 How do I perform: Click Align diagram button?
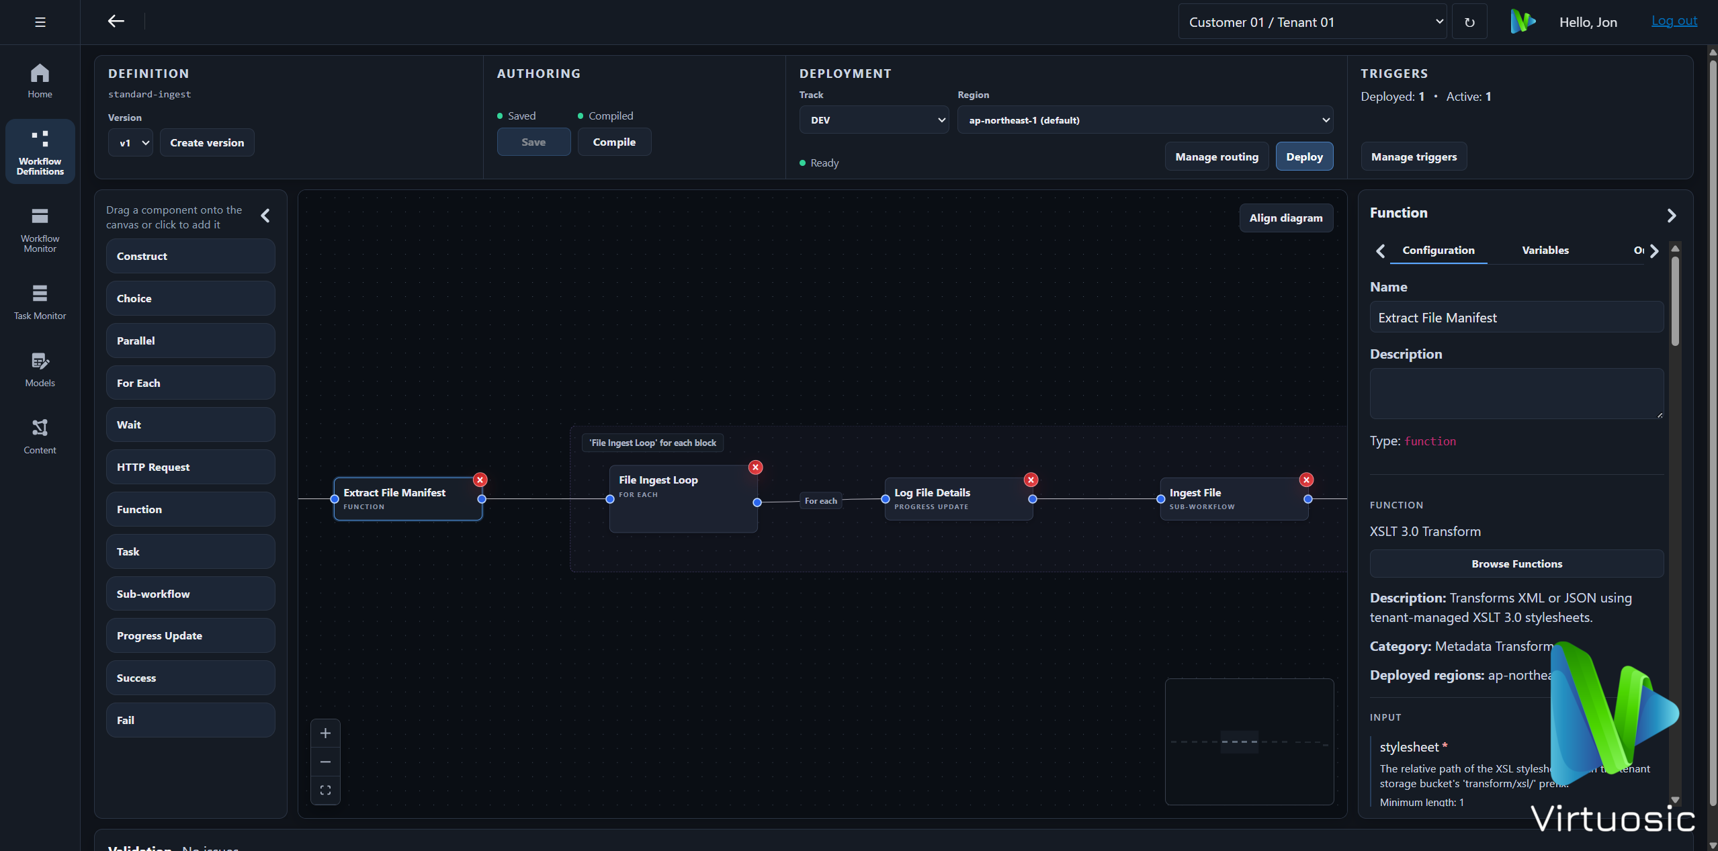1285,218
